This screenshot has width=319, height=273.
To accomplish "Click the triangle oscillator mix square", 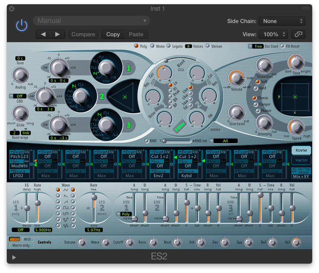I will pos(125,97).
